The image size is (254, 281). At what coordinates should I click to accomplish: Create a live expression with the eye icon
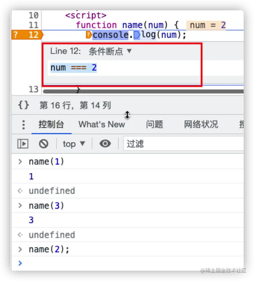tap(105, 144)
